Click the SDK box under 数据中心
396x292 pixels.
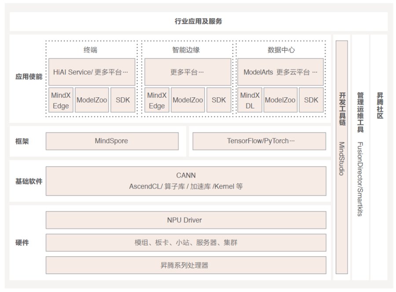point(311,100)
